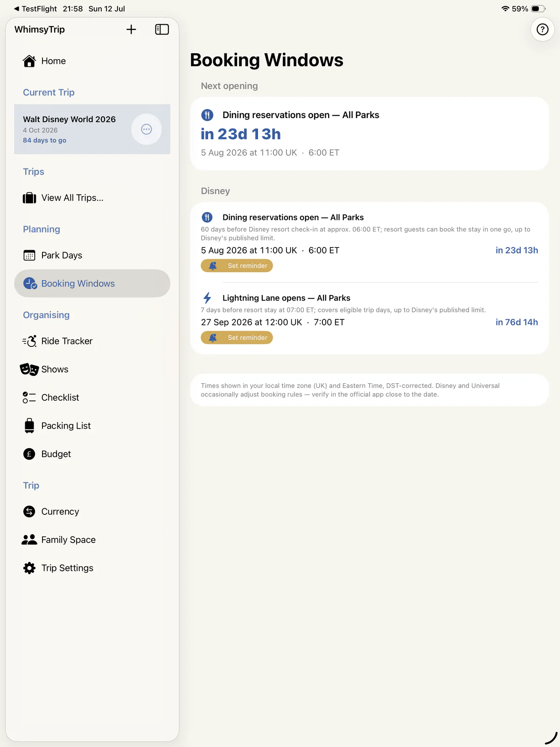Tap the plus icon to add a trip

tap(131, 29)
